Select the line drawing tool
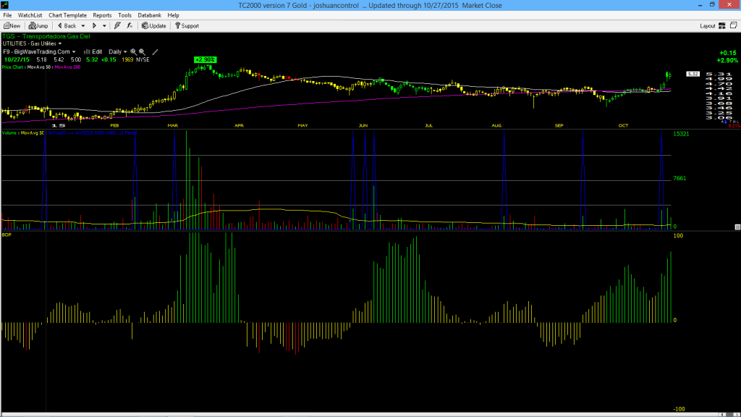 (155, 52)
